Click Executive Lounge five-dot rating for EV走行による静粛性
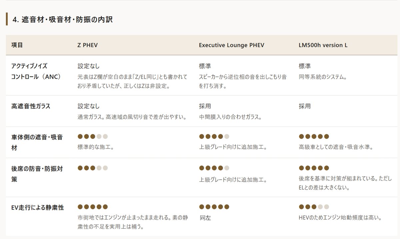Image resolution: width=400 pixels, height=239 pixels. (214, 207)
